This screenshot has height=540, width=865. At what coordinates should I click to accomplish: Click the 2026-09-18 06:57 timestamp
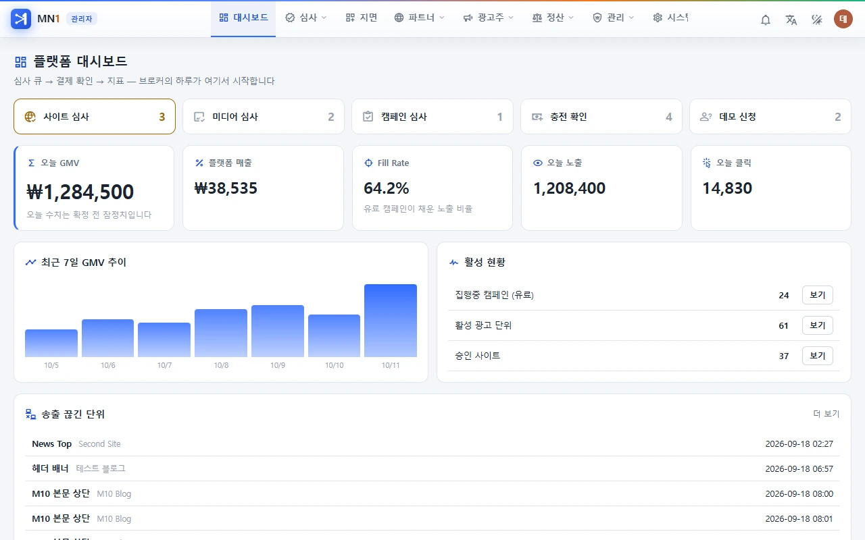click(799, 468)
